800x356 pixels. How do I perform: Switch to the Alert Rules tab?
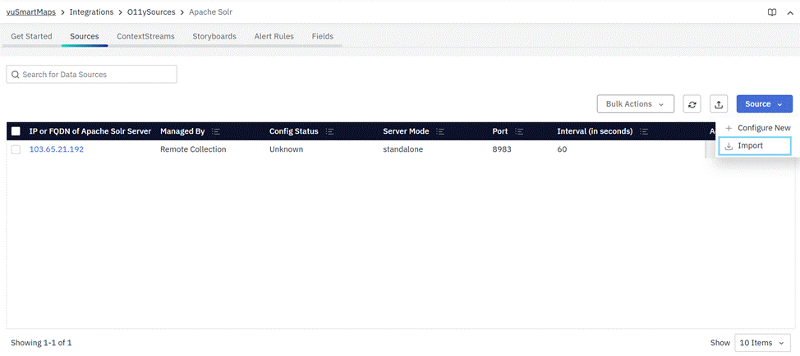[275, 37]
